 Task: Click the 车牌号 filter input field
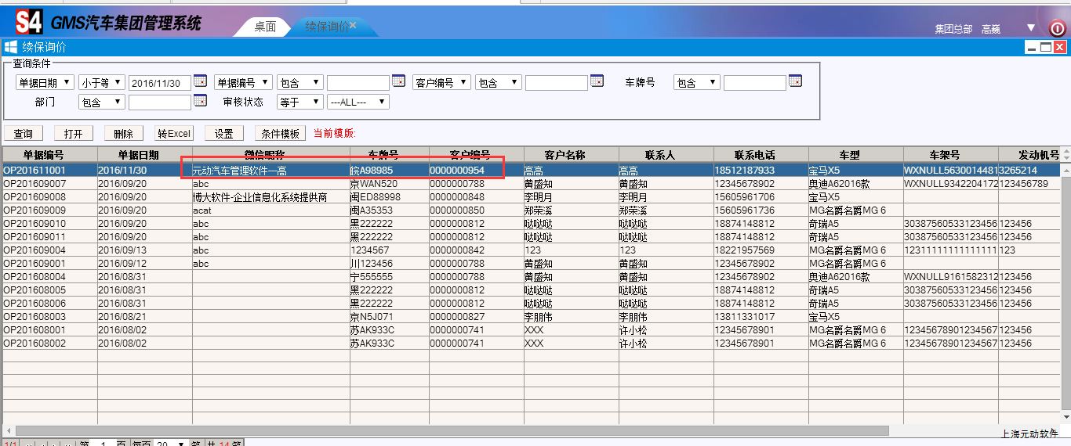(754, 82)
